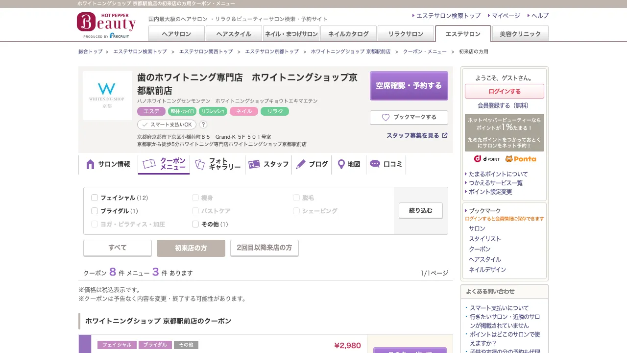Open the ヘアサロン tab
The image size is (627, 353).
coord(176,33)
